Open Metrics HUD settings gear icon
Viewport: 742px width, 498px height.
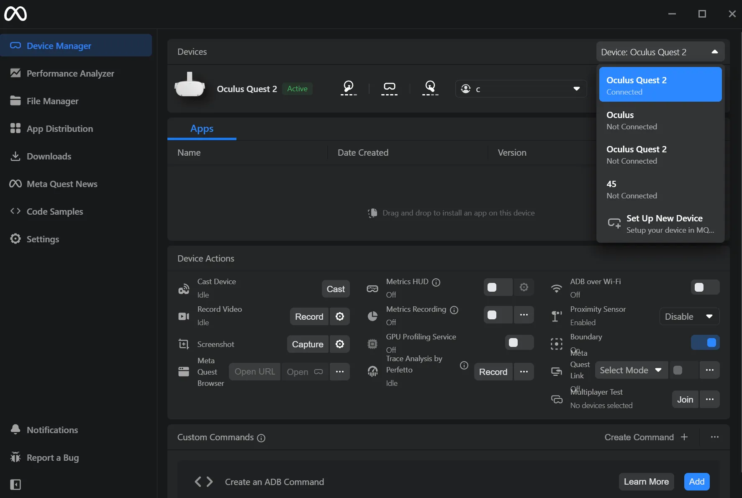(524, 288)
